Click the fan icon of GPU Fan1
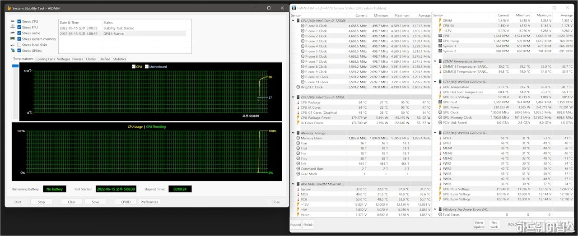 click(x=440, y=102)
